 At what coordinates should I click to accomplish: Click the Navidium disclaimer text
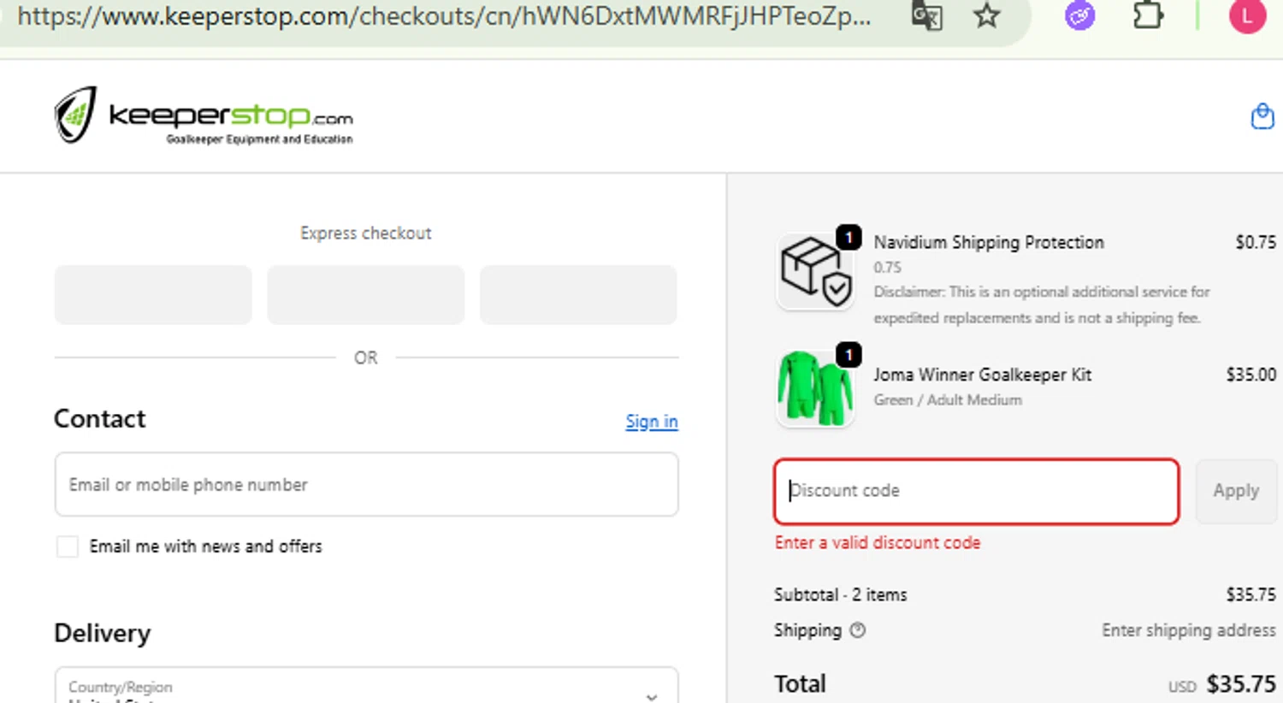coord(1042,304)
